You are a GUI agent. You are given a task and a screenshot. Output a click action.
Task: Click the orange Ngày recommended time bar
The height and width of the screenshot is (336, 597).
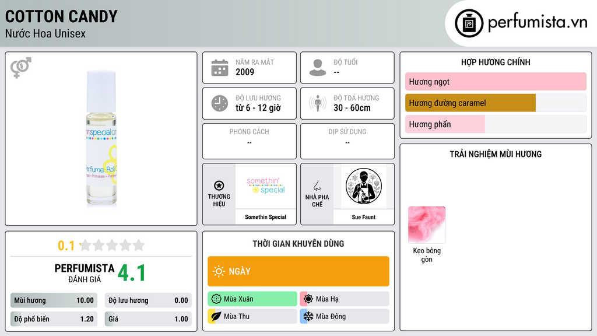coord(298,271)
